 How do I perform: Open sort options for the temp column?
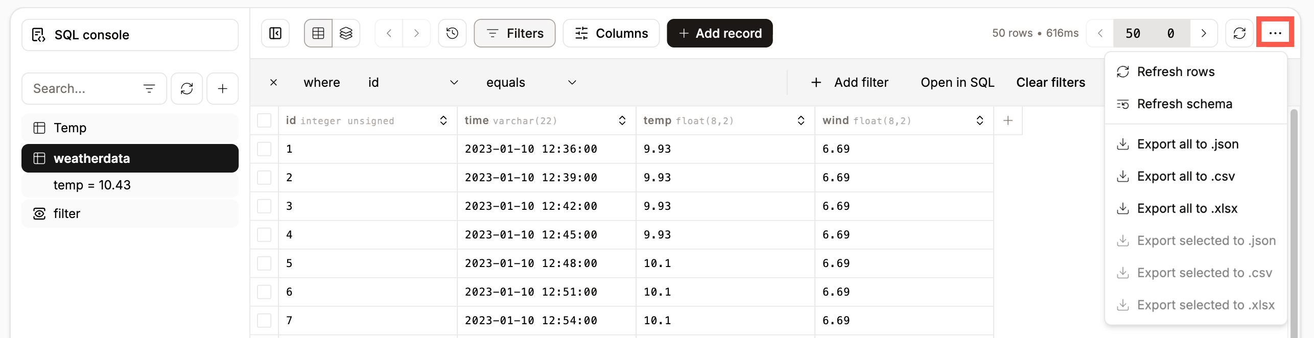pos(801,120)
